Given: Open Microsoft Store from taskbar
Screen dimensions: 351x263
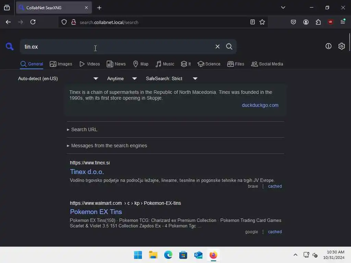Looking at the screenshot, I should coord(183,255).
